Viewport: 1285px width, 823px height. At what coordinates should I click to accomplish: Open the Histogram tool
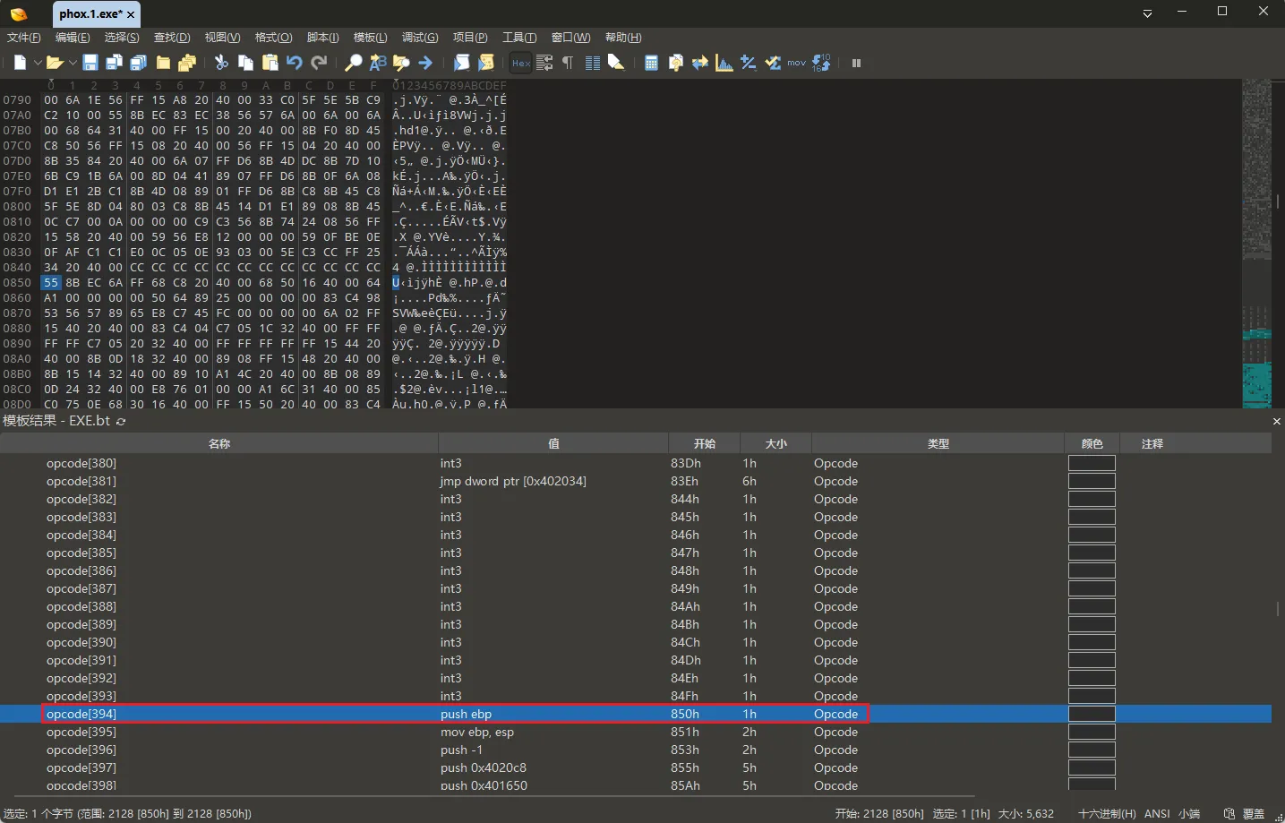(724, 63)
